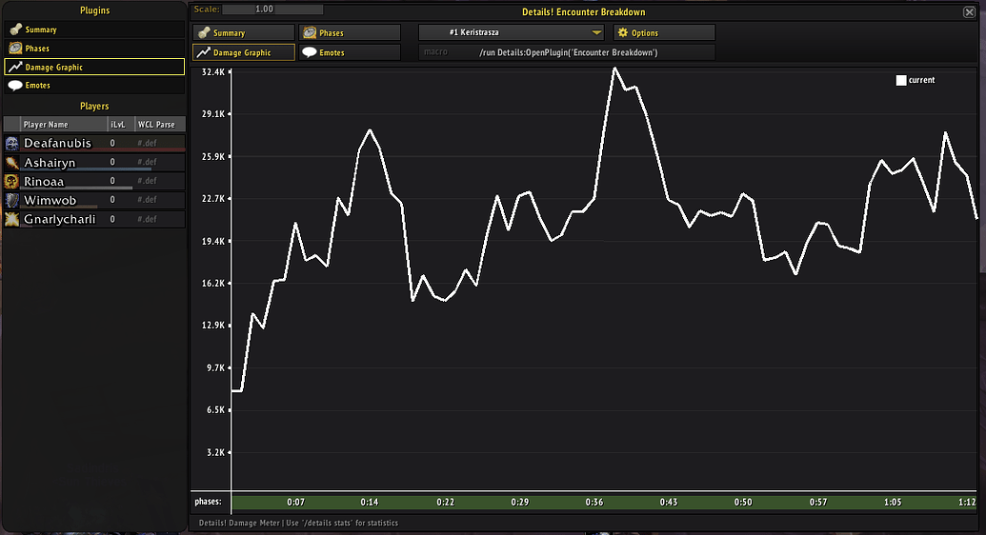Select Deafanubis class icon in Players list
Viewport: 986px width, 535px height.
click(x=12, y=143)
